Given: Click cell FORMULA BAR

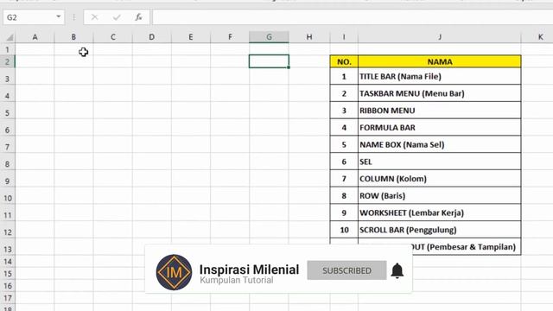Looking at the screenshot, I should [440, 128].
